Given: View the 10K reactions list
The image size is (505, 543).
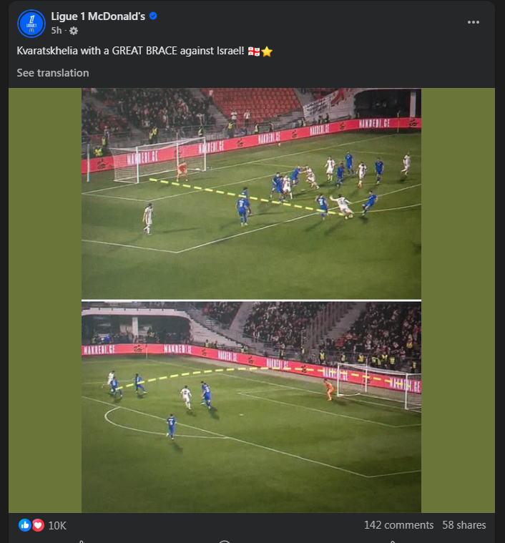Looking at the screenshot, I should click(x=57, y=526).
